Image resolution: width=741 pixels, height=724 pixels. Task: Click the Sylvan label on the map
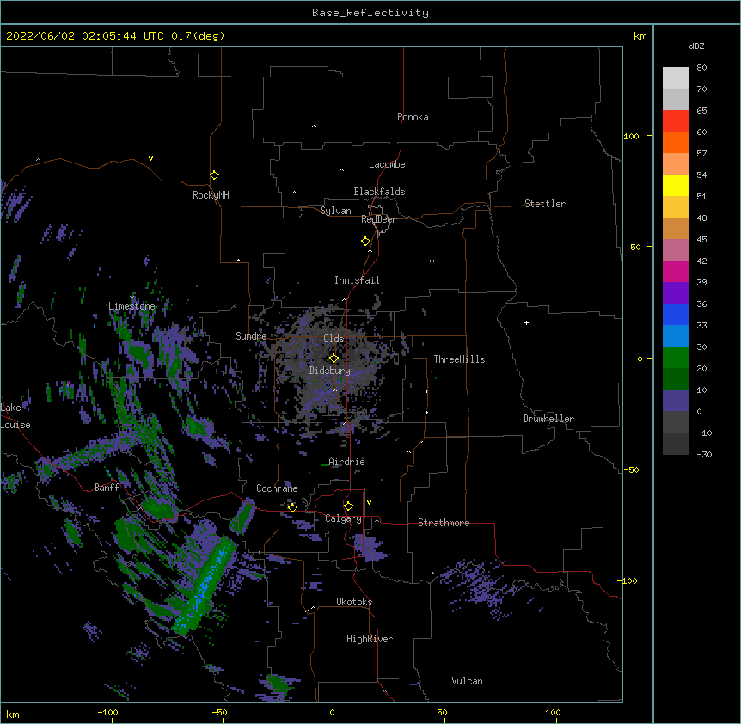pos(335,211)
